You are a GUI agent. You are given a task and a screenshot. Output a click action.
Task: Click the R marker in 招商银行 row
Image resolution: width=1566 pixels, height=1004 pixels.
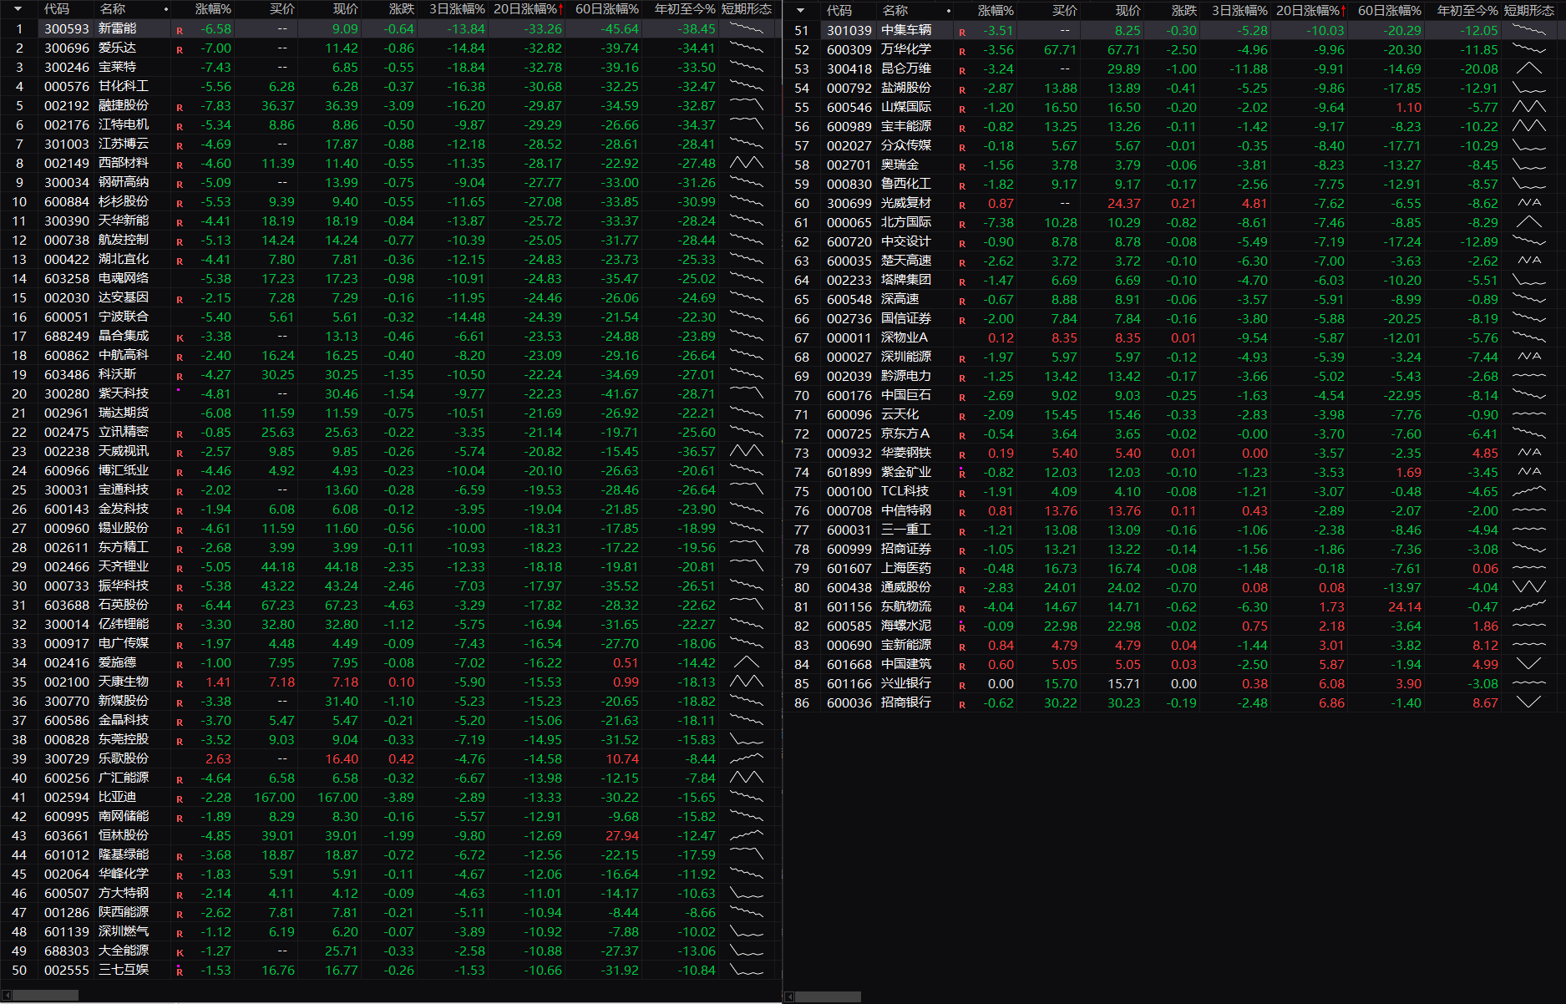[962, 705]
